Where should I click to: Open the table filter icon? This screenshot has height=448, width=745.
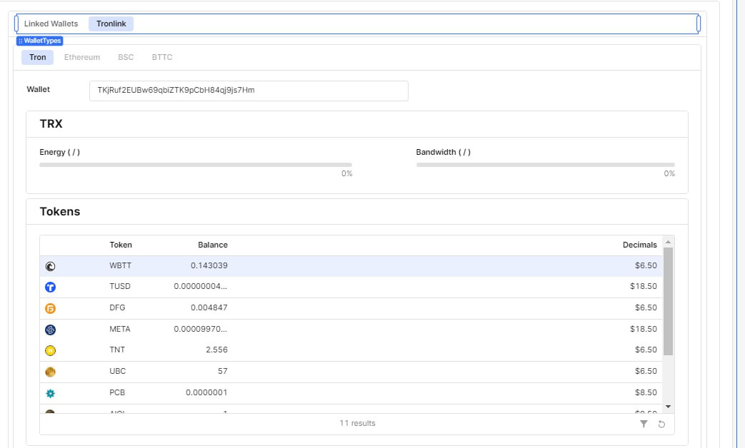644,424
